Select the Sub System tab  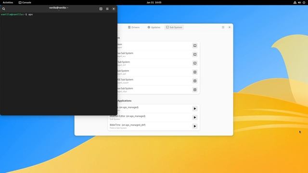point(174,27)
